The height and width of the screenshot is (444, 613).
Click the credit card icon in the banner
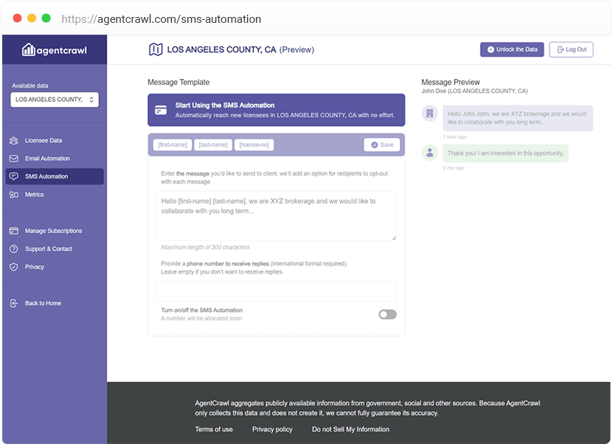[x=161, y=110]
